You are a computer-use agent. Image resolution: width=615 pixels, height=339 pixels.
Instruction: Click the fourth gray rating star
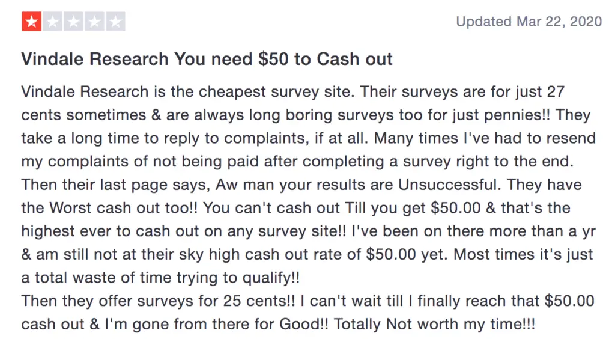(x=94, y=22)
